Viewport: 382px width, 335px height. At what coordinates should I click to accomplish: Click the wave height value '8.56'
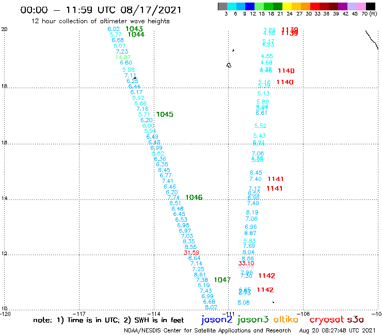pos(248,259)
